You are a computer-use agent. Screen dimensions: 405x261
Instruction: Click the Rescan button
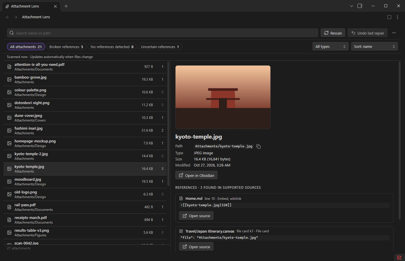333,33
